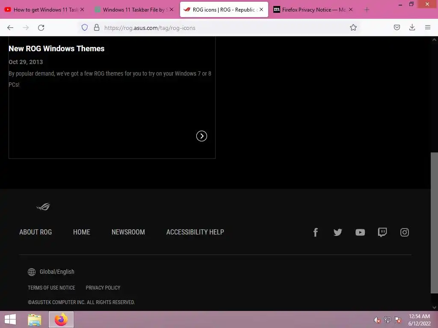Image resolution: width=438 pixels, height=328 pixels.
Task: Open ROG Twitch channel icon
Action: pyautogui.click(x=382, y=232)
